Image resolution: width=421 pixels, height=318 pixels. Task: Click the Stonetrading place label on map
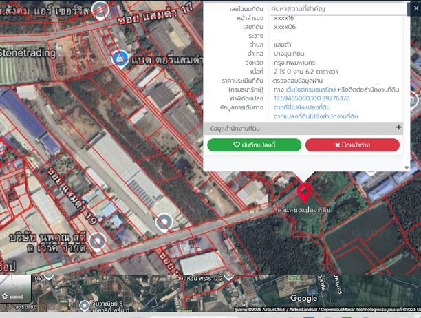click(29, 52)
